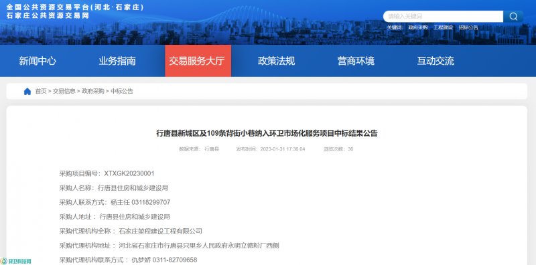Select the 交易服务大厅 tab
The width and height of the screenshot is (536, 265).
[x=198, y=61]
